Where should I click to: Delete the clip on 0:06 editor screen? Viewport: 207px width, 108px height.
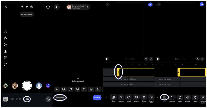pos(195,98)
